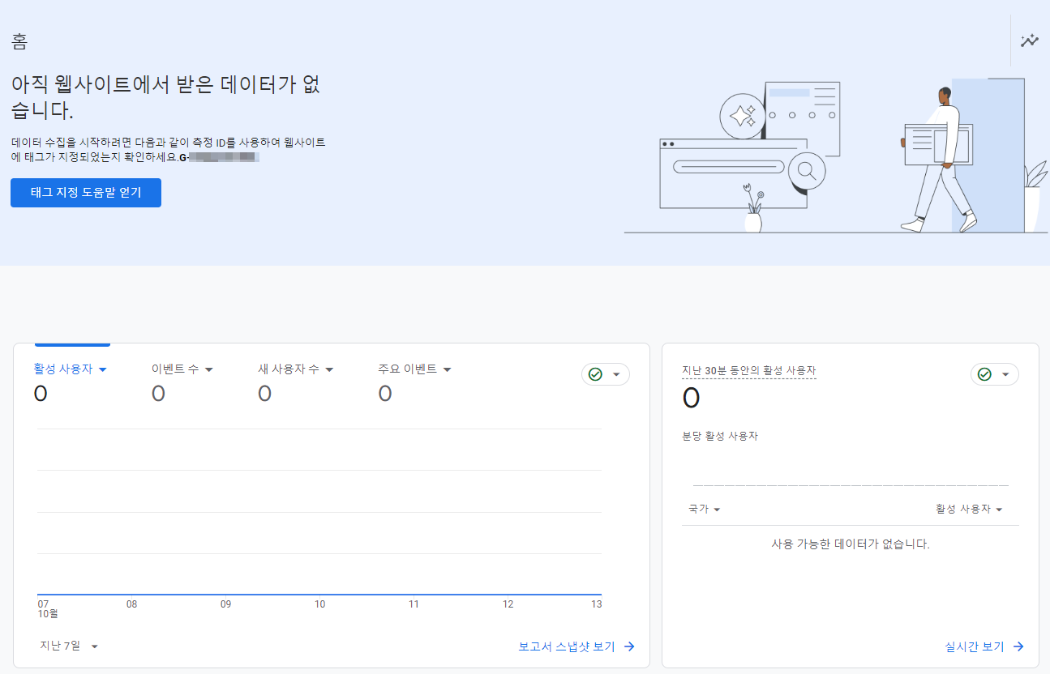
Task: Change the 지난 7일 date range dropdown
Action: coord(69,646)
